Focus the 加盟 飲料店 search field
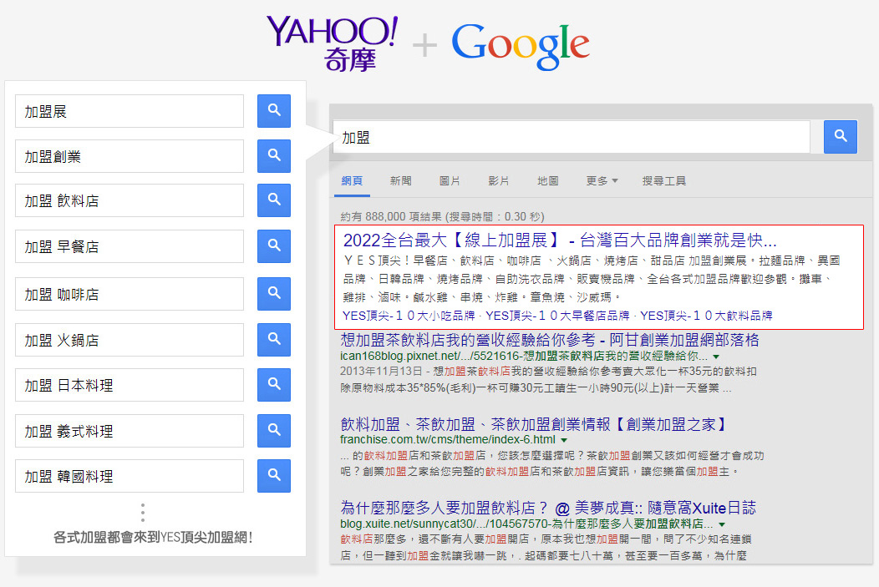The height and width of the screenshot is (587, 879). pyautogui.click(x=130, y=200)
